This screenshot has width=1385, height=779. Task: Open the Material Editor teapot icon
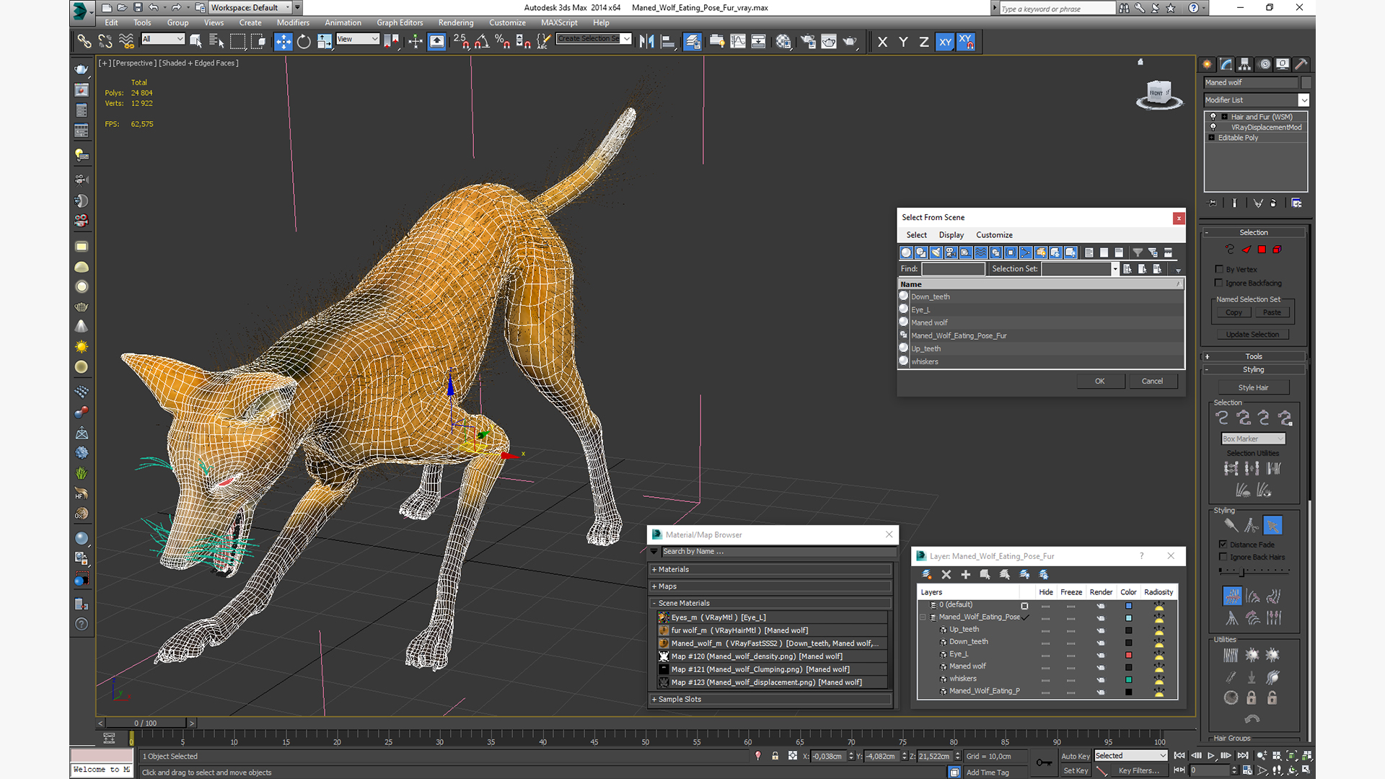pos(783,42)
